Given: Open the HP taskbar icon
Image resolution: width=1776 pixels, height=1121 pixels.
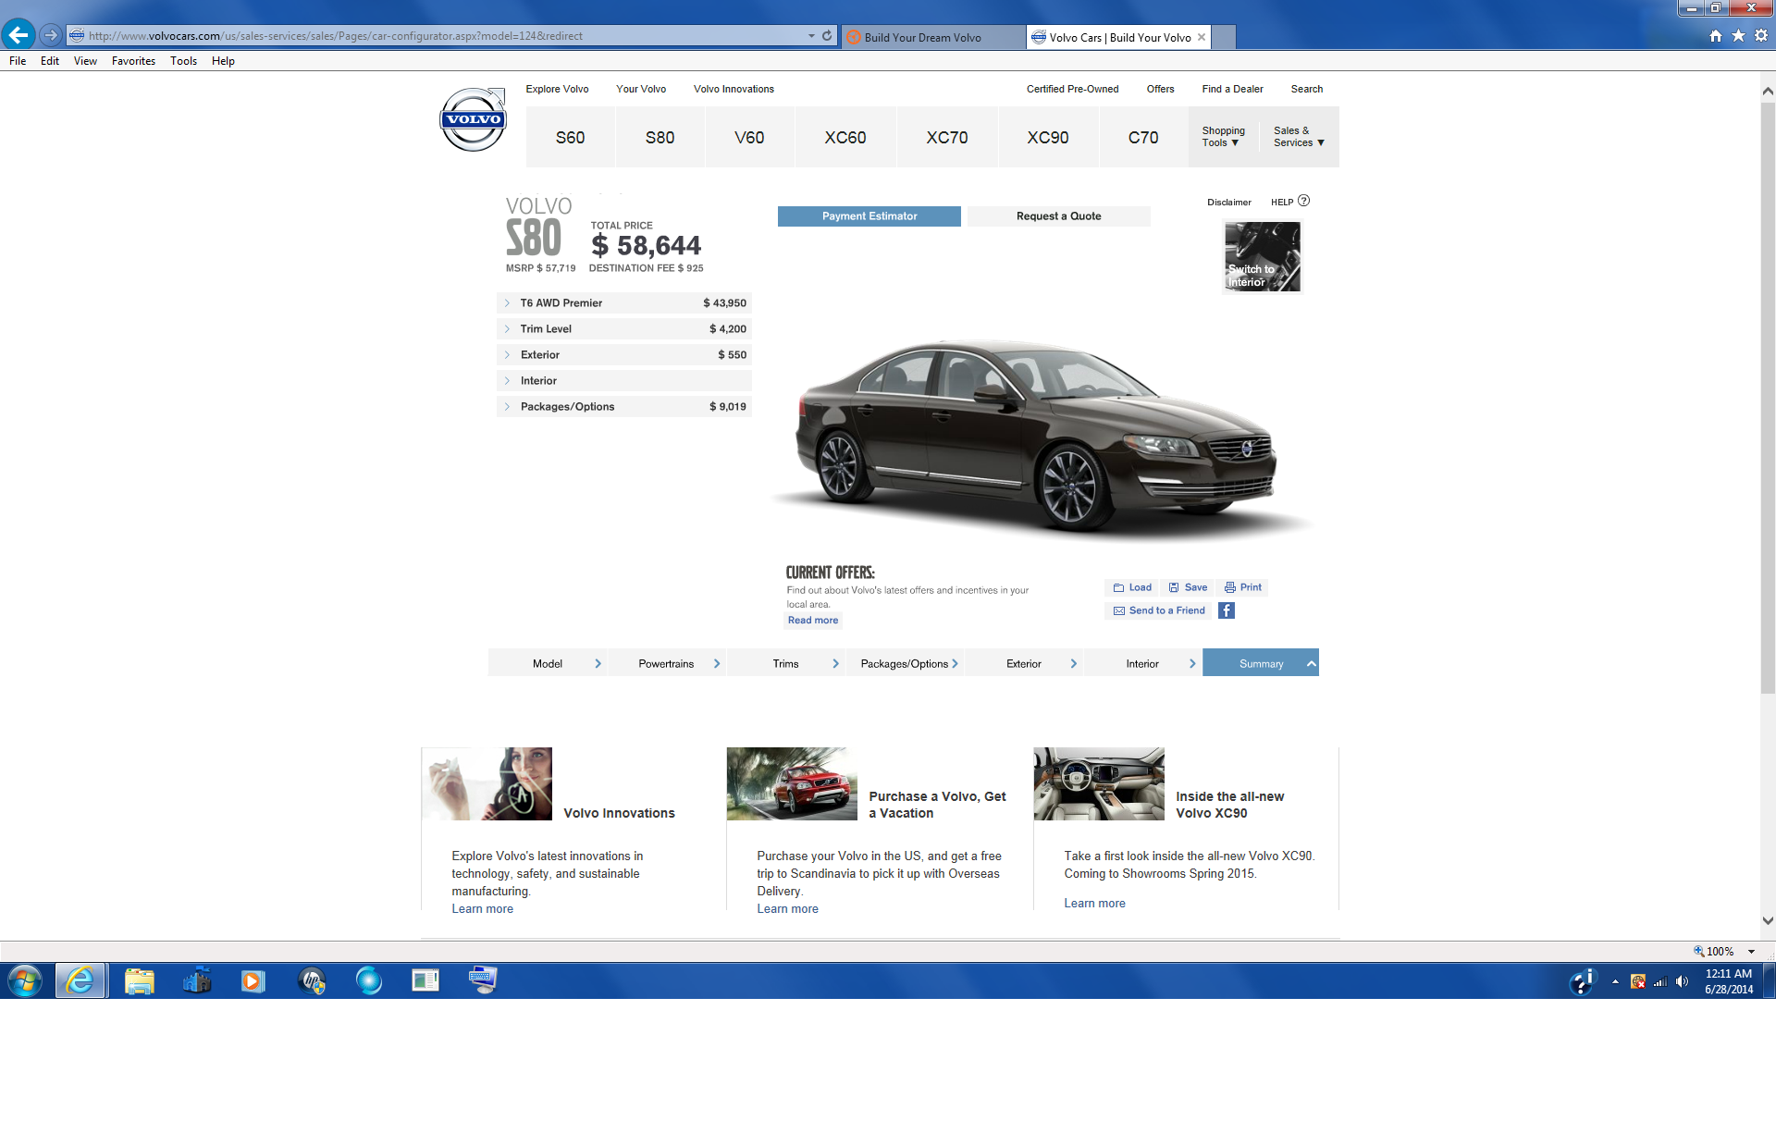Looking at the screenshot, I should pyautogui.click(x=312, y=980).
